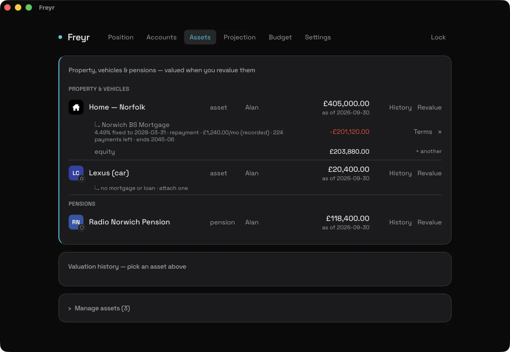Click the PROPERTY & VEHICLES section header
The height and width of the screenshot is (352, 510).
99,89
